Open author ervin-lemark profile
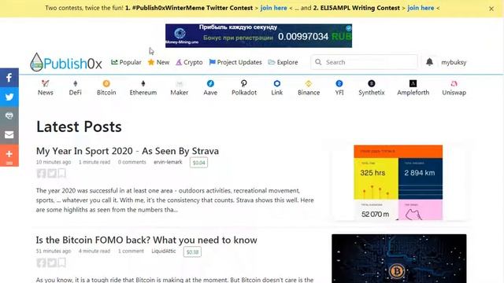 pyautogui.click(x=168, y=162)
